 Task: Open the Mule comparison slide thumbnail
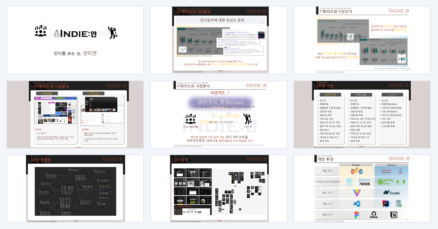[75, 114]
